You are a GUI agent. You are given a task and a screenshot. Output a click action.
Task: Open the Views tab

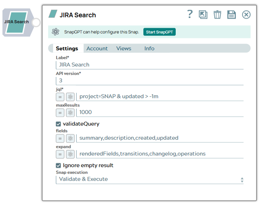click(x=124, y=49)
